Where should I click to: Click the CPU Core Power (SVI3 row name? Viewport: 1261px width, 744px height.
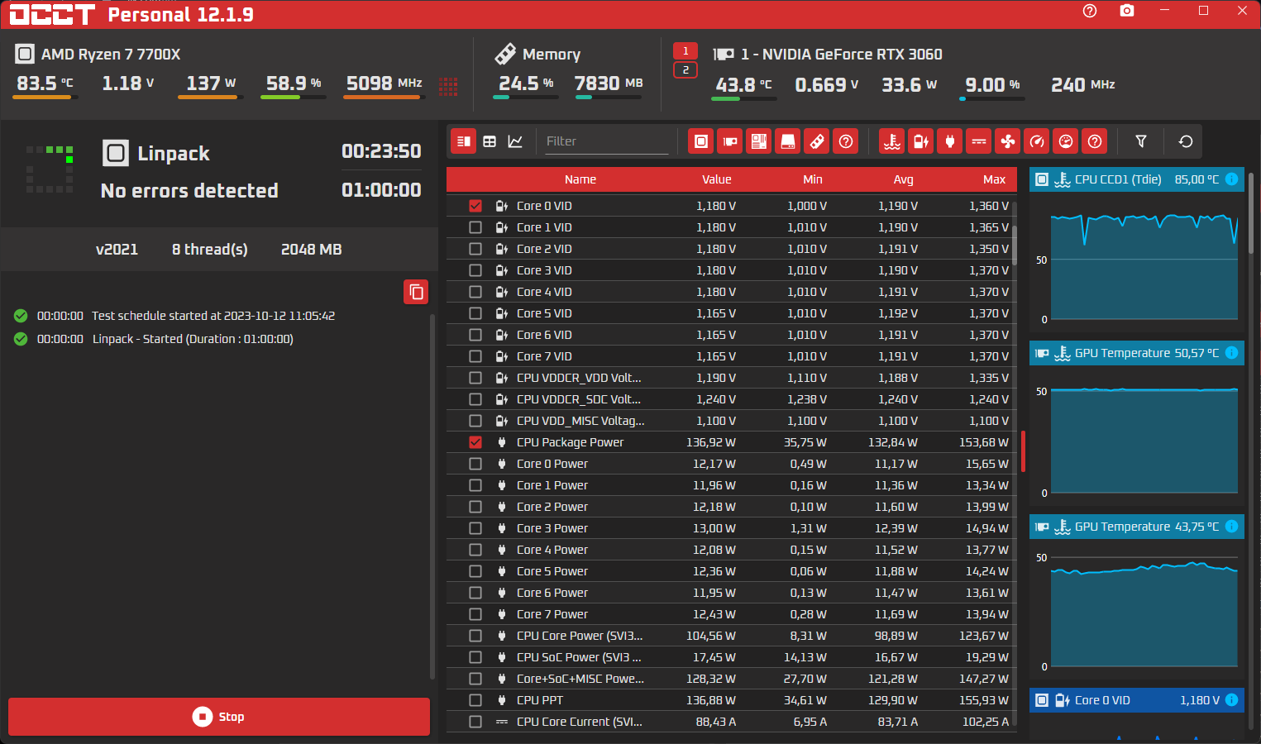pos(580,636)
